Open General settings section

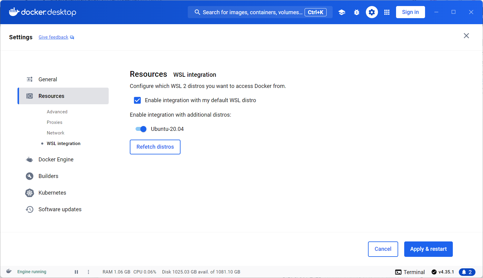(63, 79)
